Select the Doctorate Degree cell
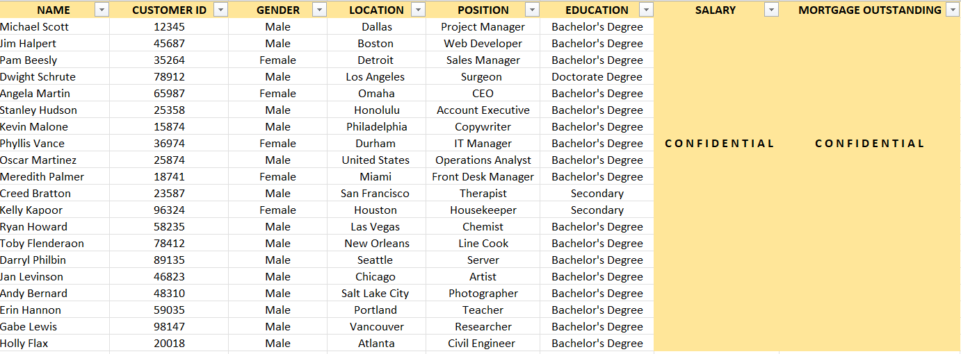This screenshot has width=961, height=354. tap(597, 76)
